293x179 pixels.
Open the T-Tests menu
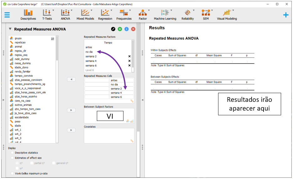(x=47, y=14)
